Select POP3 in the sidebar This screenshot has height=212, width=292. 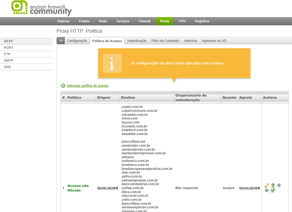coord(27,48)
